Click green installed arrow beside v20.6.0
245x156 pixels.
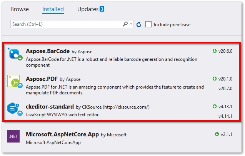pyautogui.click(x=215, y=51)
